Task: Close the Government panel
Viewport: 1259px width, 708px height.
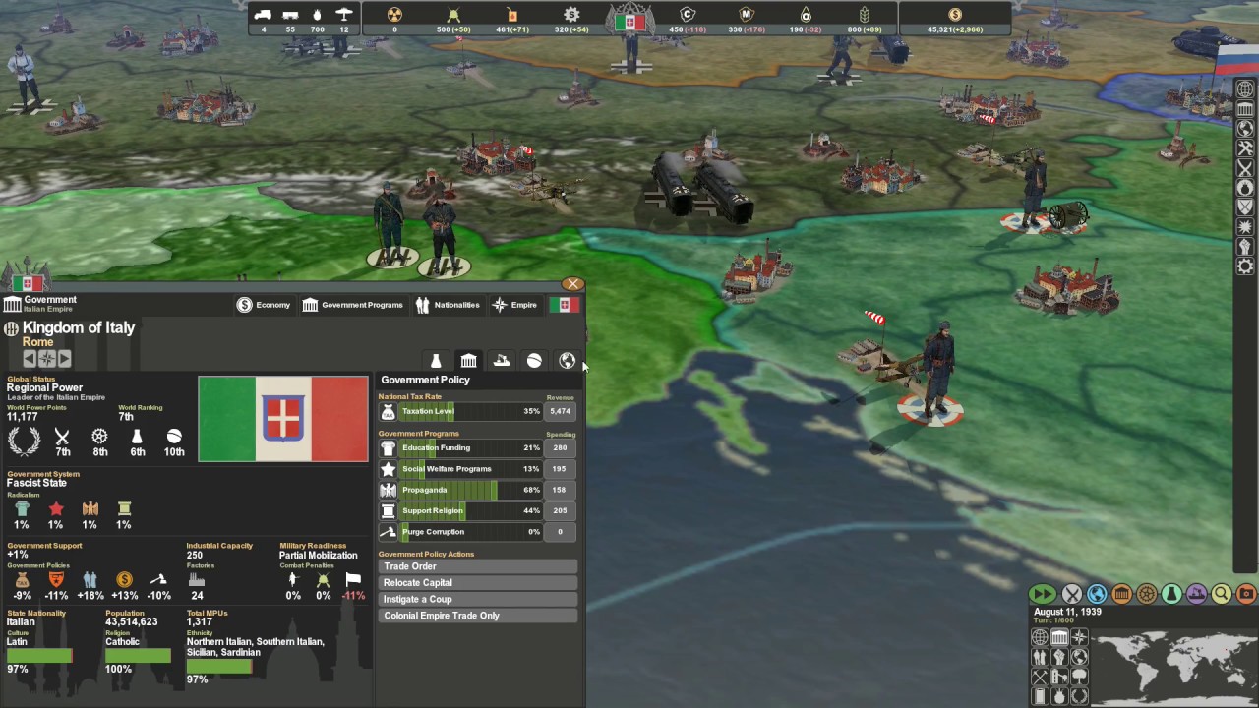Action: pos(572,284)
